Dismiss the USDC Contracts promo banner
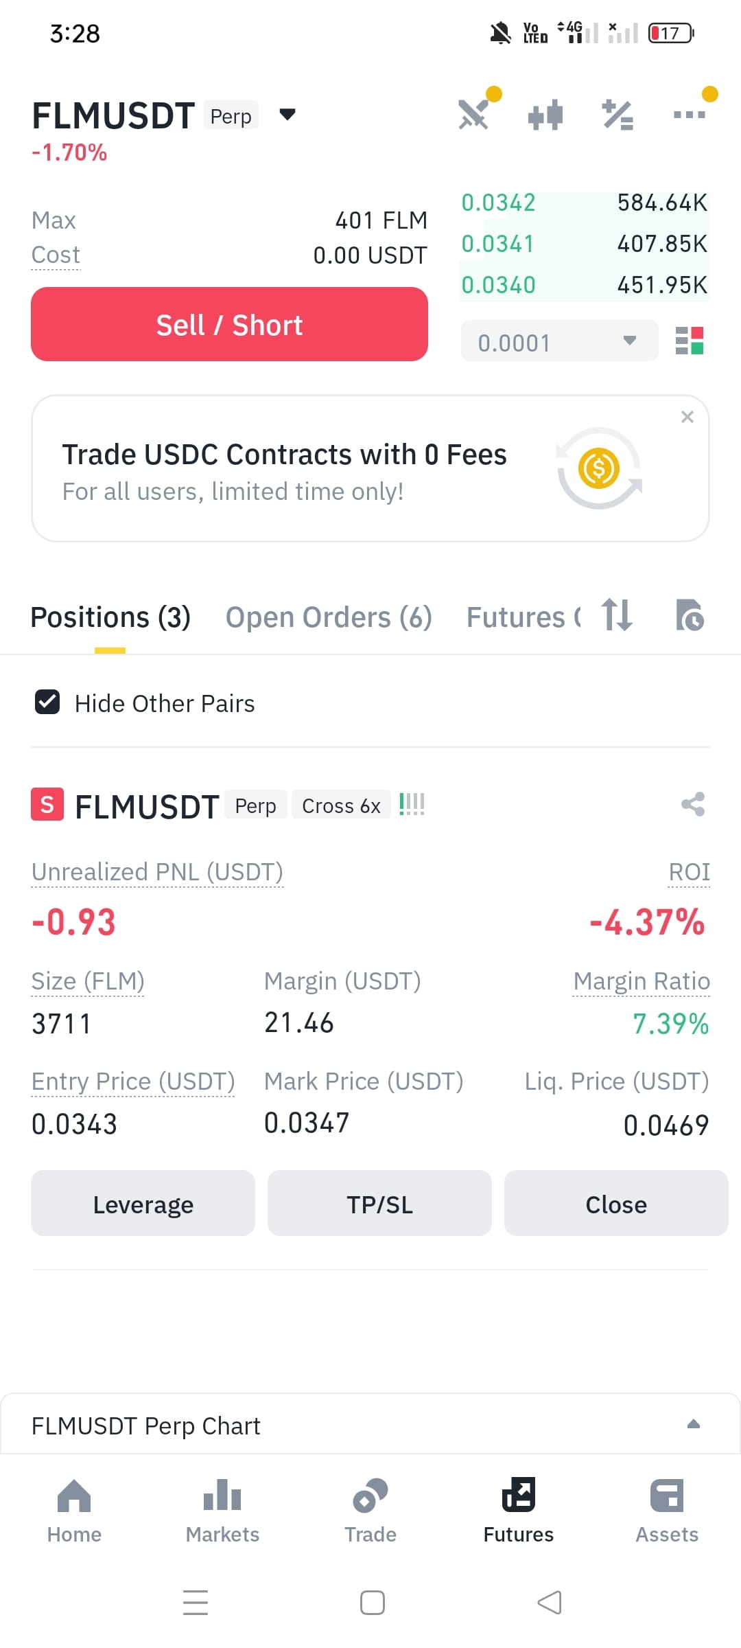The height and width of the screenshot is (1648, 741). pos(687,417)
